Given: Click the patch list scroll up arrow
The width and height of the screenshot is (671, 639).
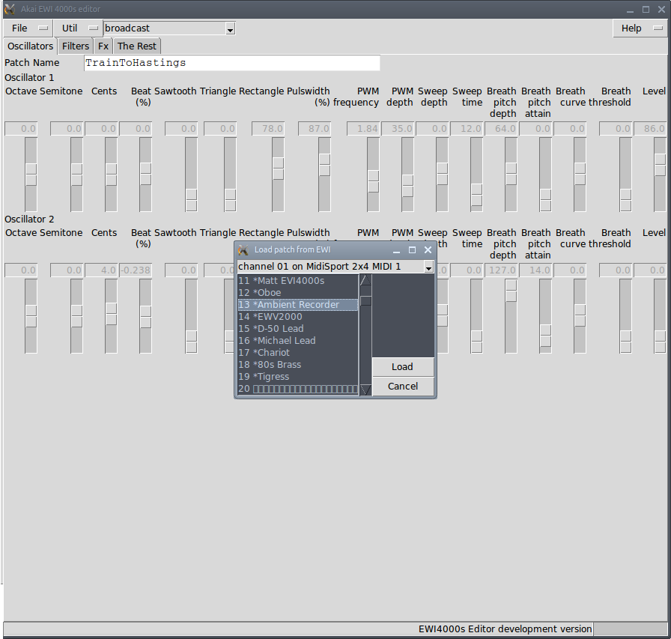Looking at the screenshot, I should [x=366, y=280].
